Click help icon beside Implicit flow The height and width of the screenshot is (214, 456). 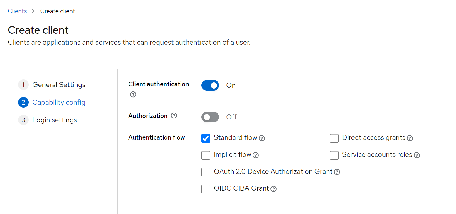[x=256, y=155]
